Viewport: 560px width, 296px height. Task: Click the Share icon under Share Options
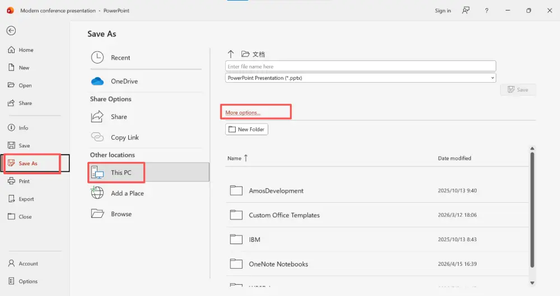[x=97, y=117]
